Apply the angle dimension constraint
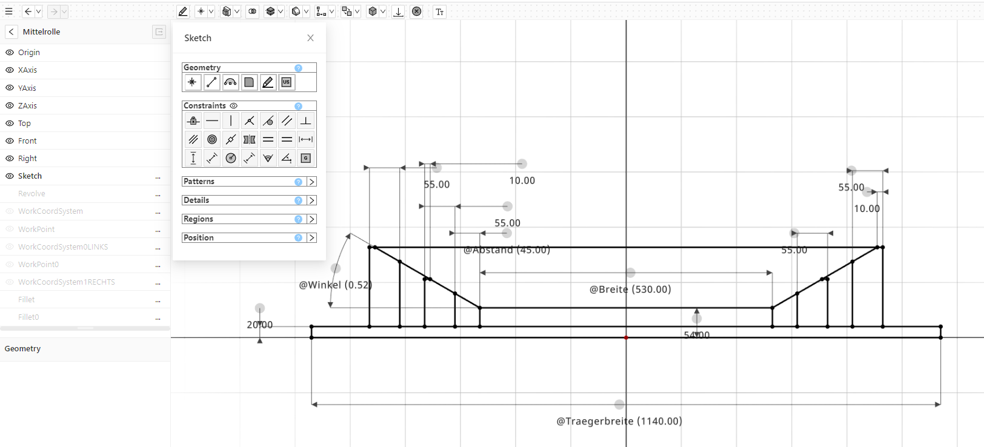Image resolution: width=984 pixels, height=447 pixels. pos(287,158)
